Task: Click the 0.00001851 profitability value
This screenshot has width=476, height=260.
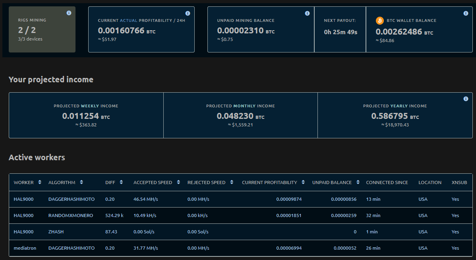Action: click(x=289, y=215)
